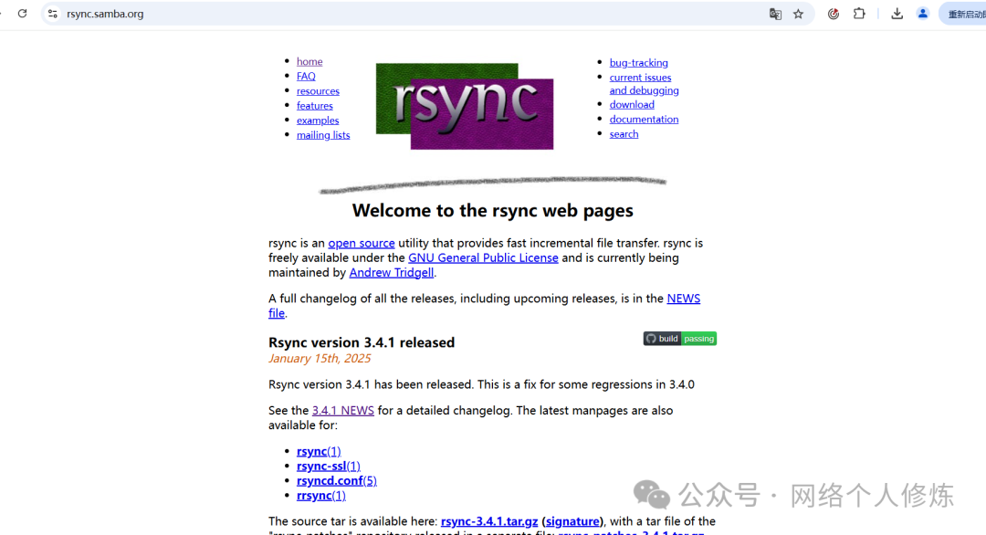
Task: Open the examples link
Action: point(318,121)
